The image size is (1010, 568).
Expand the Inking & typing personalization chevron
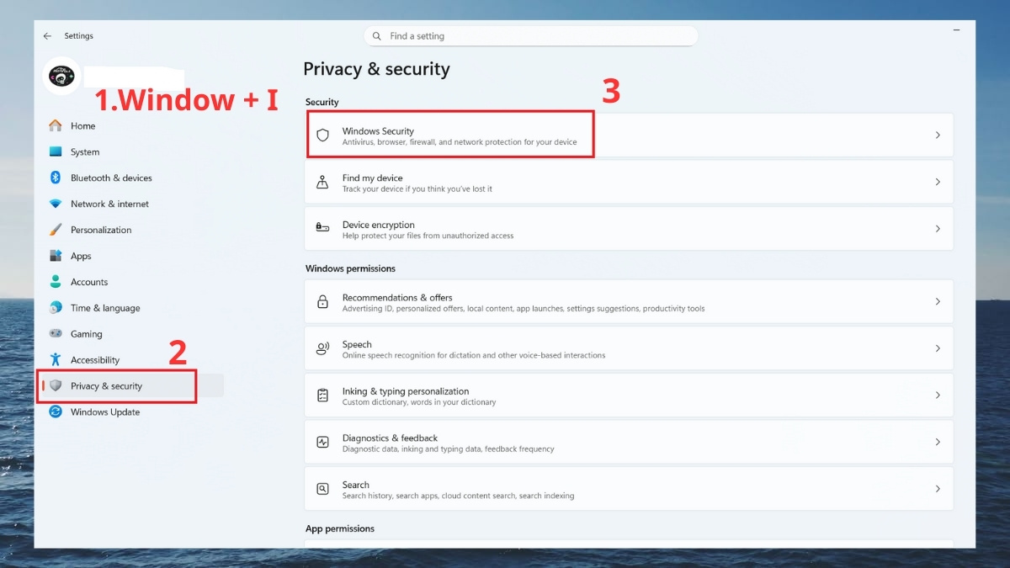point(938,395)
